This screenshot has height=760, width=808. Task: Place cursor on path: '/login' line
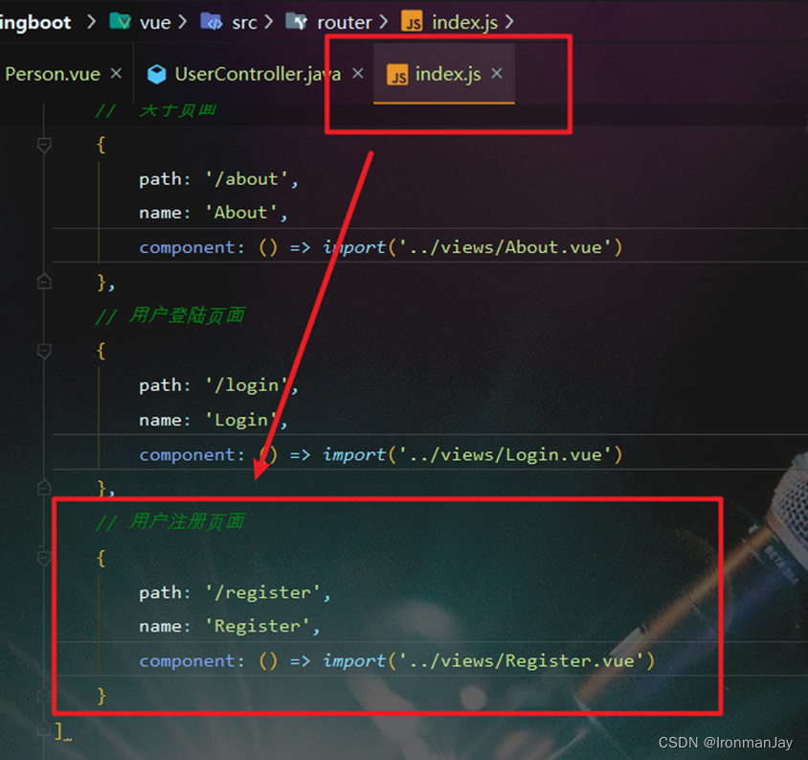[x=218, y=385]
